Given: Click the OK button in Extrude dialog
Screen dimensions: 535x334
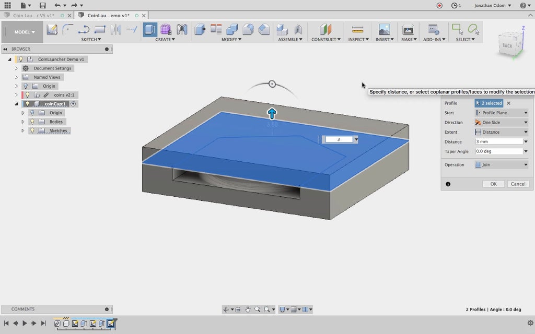Looking at the screenshot, I should [493, 184].
